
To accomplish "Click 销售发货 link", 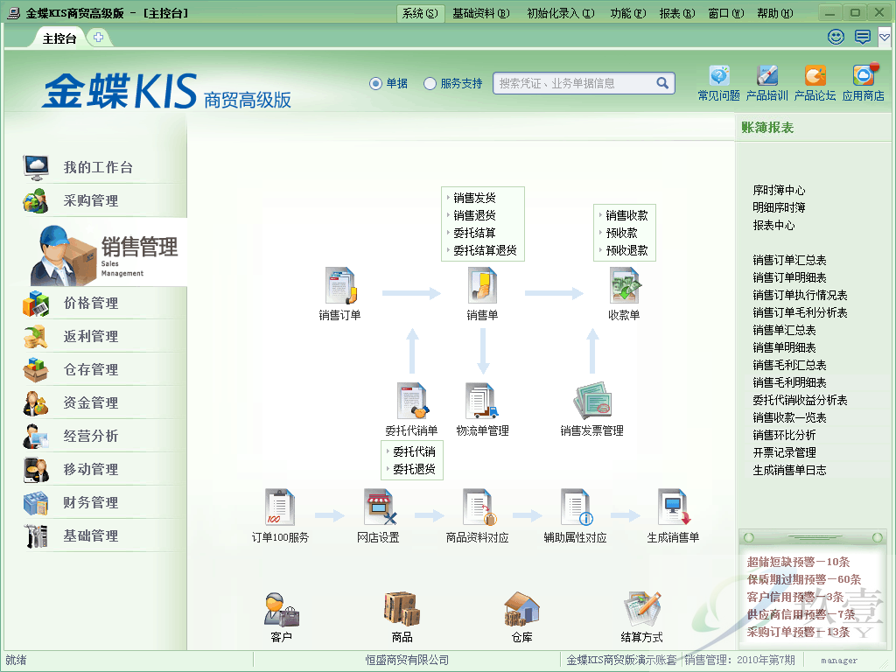I will (474, 198).
